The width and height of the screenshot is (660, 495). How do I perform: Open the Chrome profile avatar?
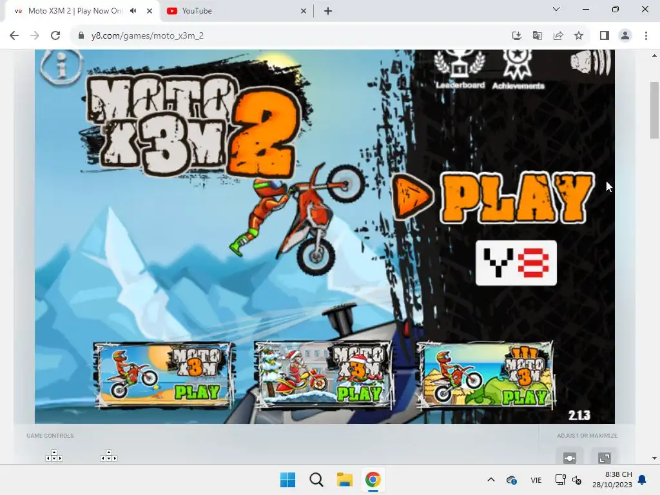[x=625, y=36]
